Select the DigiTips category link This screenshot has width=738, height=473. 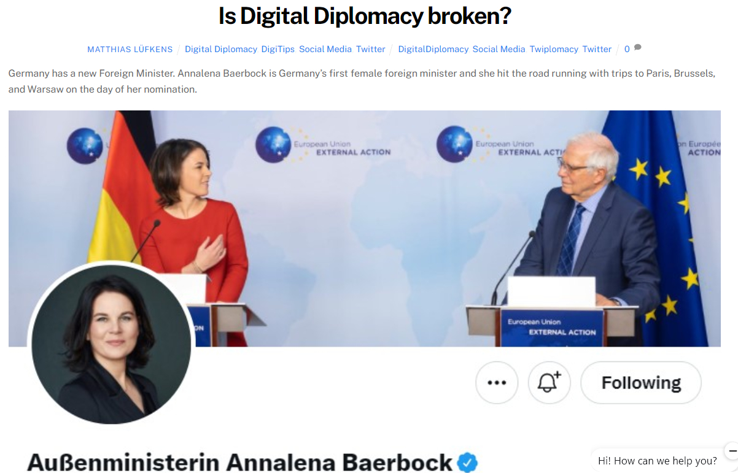coord(278,49)
